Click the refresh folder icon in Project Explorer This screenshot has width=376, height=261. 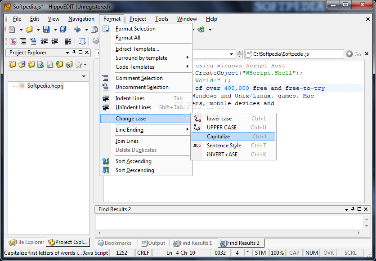[x=59, y=64]
